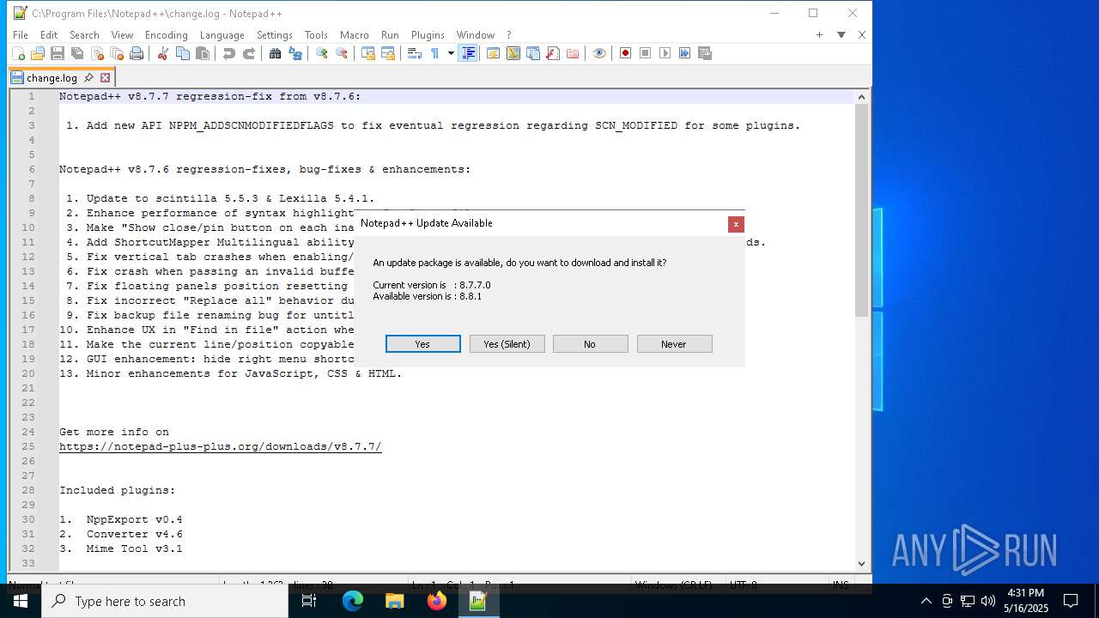Open Firefox from taskbar
Image resolution: width=1099 pixels, height=618 pixels.
436,601
